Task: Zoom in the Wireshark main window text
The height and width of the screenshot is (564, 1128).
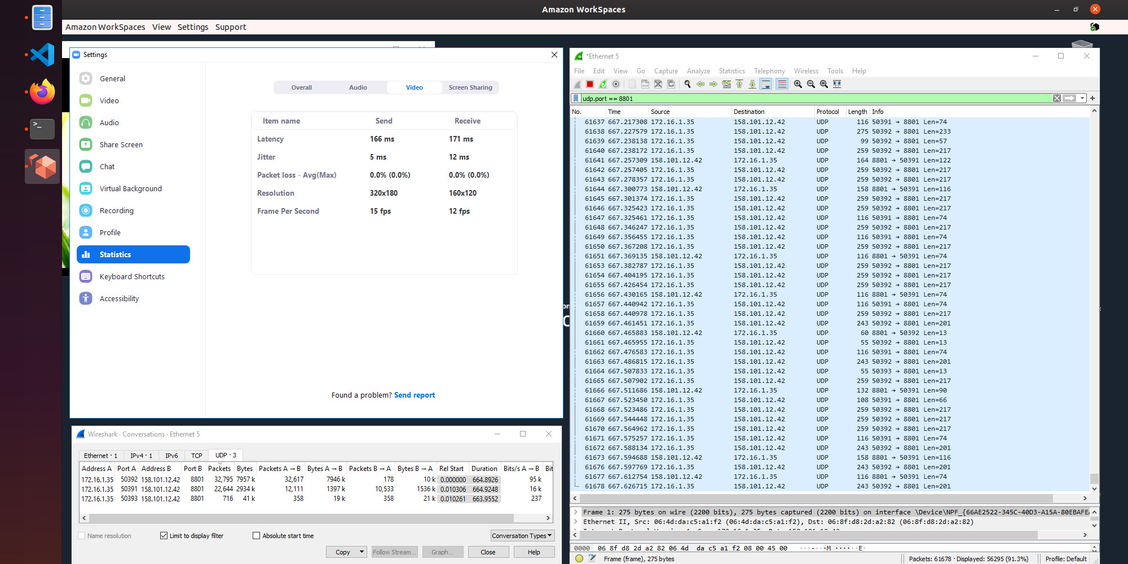Action: pyautogui.click(x=798, y=84)
